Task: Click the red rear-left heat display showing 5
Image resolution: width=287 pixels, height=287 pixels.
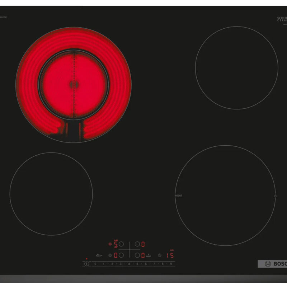Action: click(116, 244)
